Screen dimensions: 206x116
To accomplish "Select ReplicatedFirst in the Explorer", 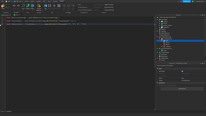I will coord(165,35).
